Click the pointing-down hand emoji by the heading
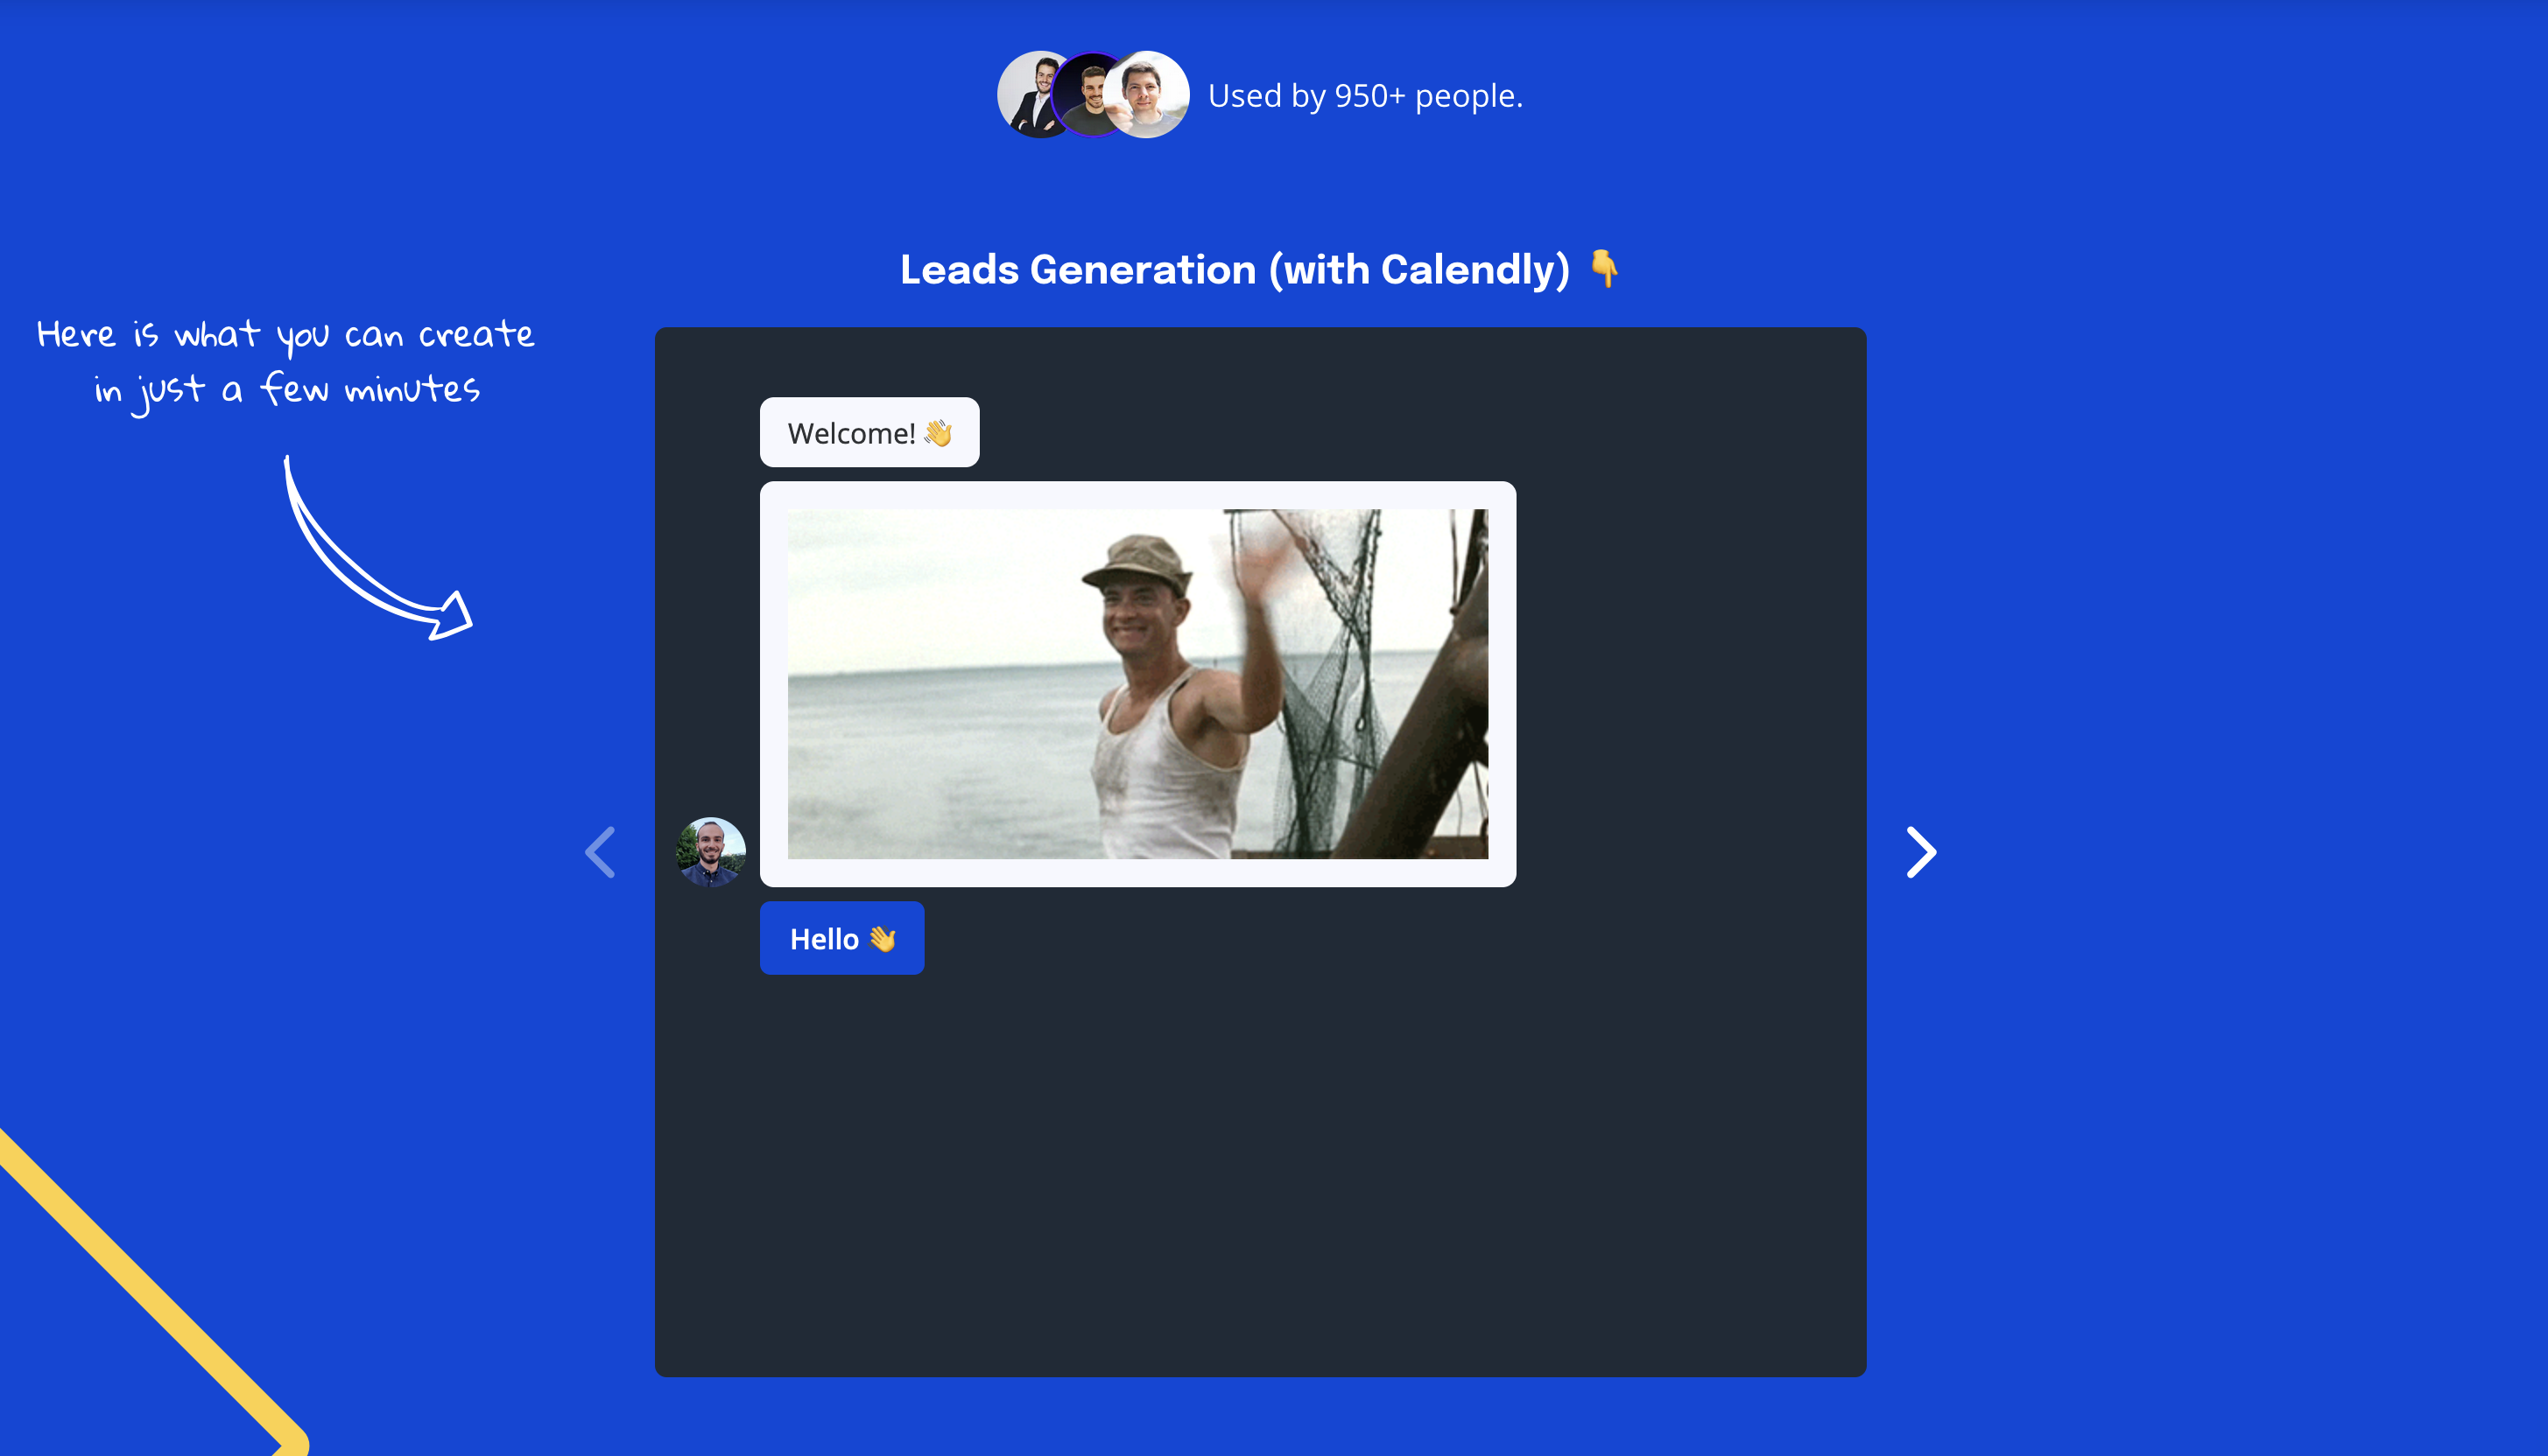This screenshot has height=1456, width=2548. (1603, 268)
